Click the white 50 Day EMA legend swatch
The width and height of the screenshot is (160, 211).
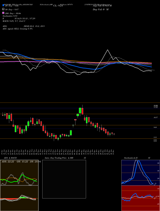pyautogui.click(x=3, y=9)
